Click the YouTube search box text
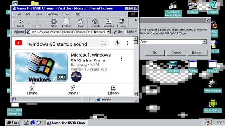The width and height of the screenshot is (225, 126). 58,44
